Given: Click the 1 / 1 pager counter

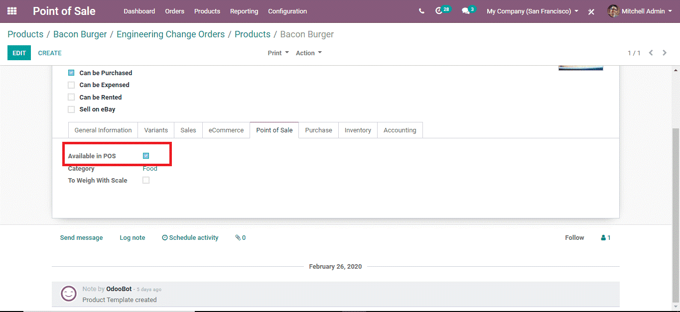Looking at the screenshot, I should coord(634,53).
